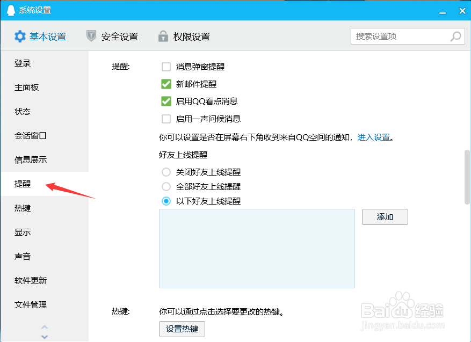Open 声音 section in sidebar

click(45, 257)
